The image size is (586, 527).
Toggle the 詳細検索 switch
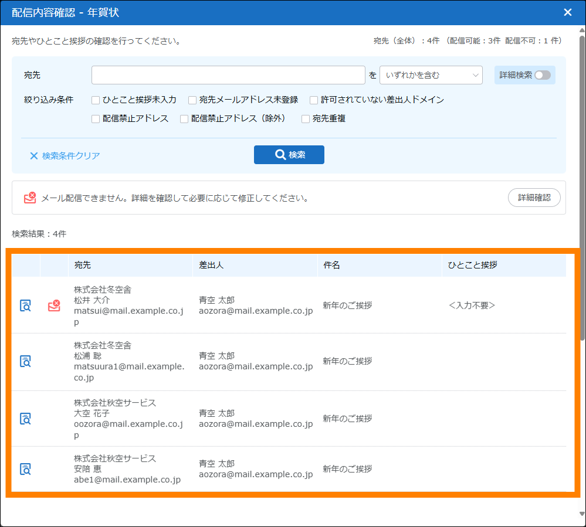point(542,75)
